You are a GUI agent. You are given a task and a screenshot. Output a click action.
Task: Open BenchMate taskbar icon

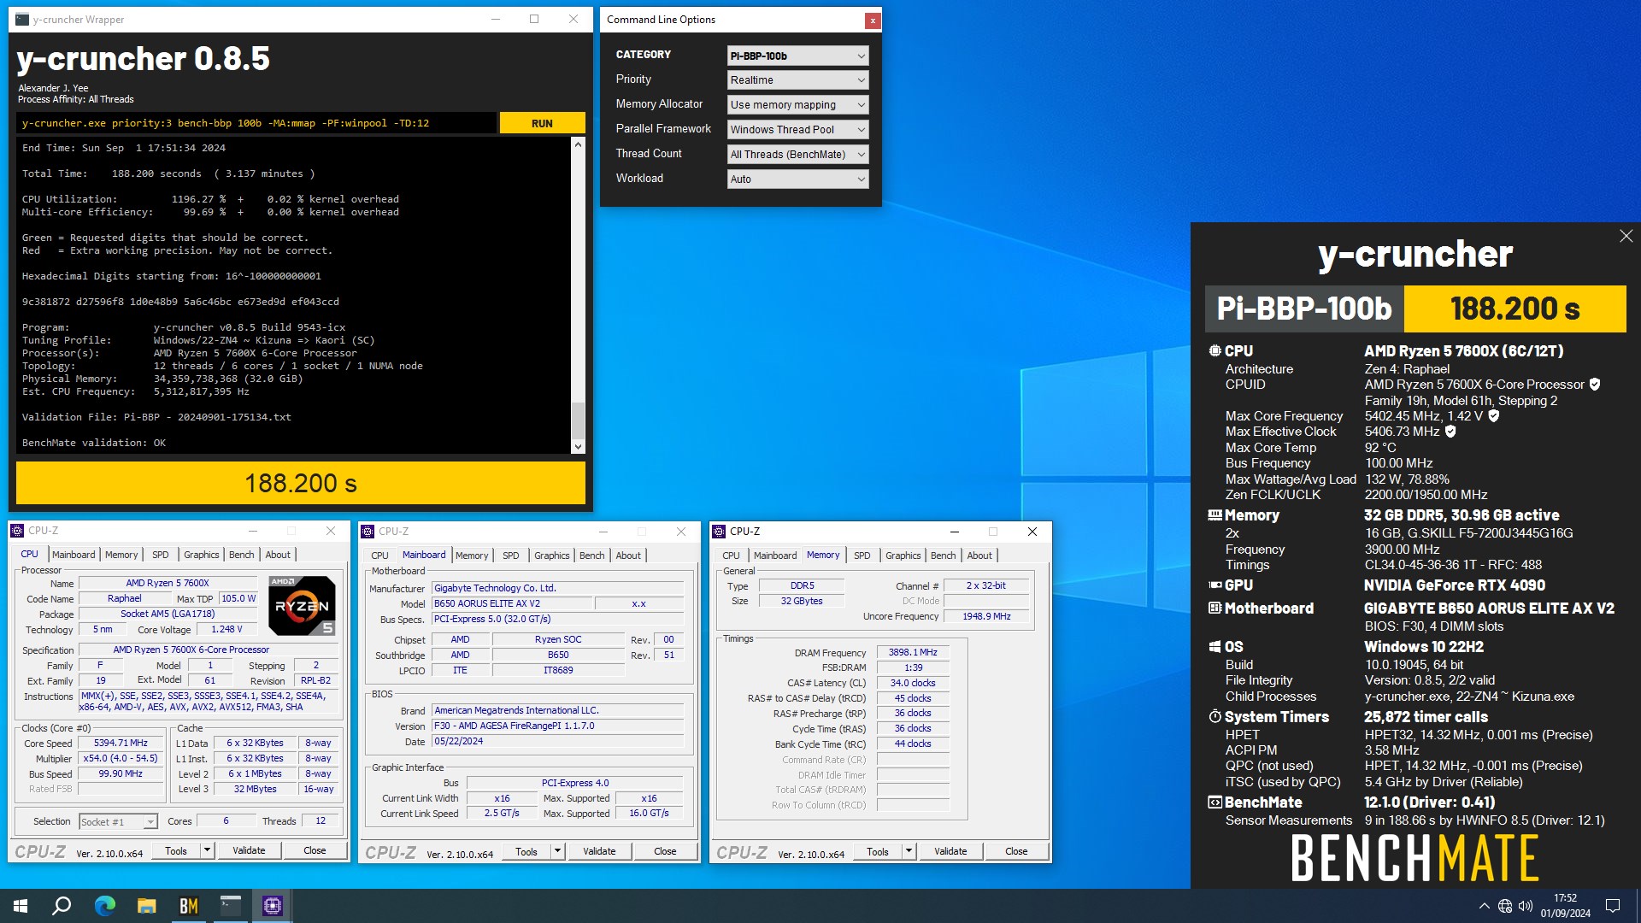[188, 906]
